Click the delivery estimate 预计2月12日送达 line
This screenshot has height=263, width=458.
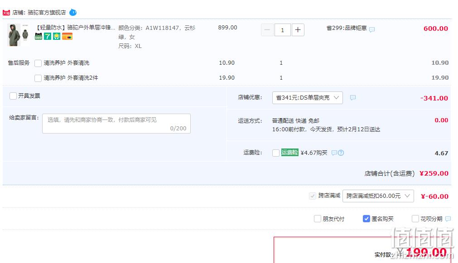326,129
